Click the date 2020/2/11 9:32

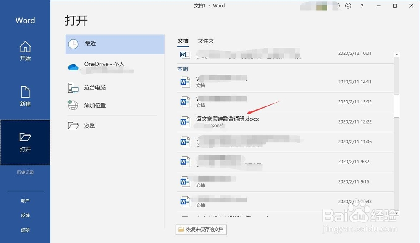pos(354,162)
